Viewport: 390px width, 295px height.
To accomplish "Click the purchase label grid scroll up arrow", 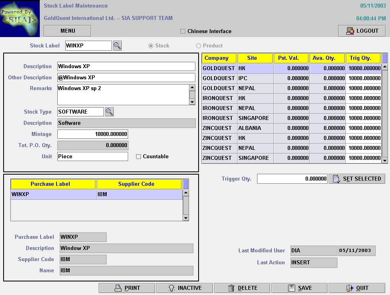I will click(x=186, y=193).
